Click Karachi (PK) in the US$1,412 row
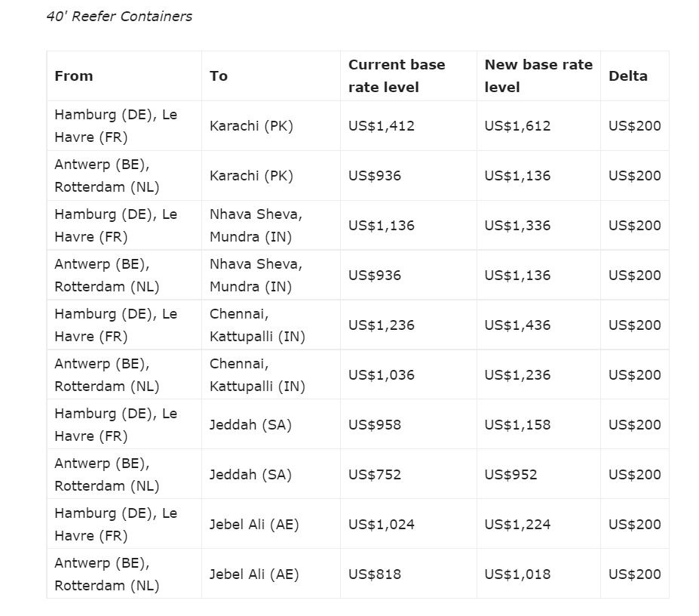This screenshot has width=699, height=616. (x=251, y=126)
